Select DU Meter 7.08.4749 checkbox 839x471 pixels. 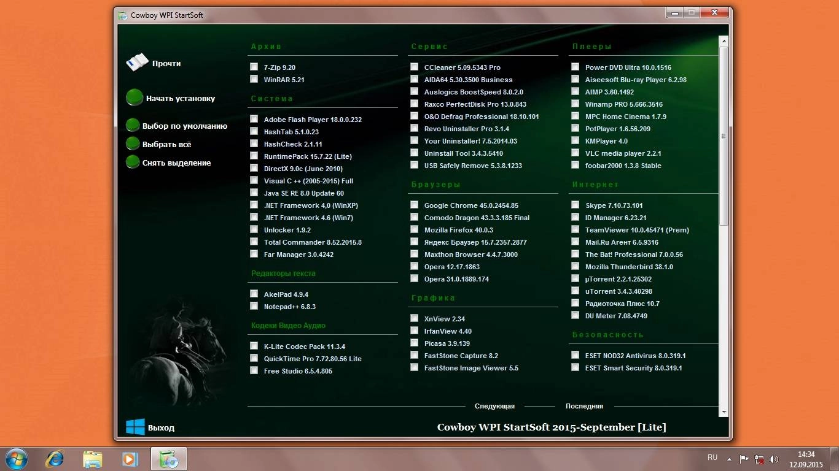pos(575,315)
